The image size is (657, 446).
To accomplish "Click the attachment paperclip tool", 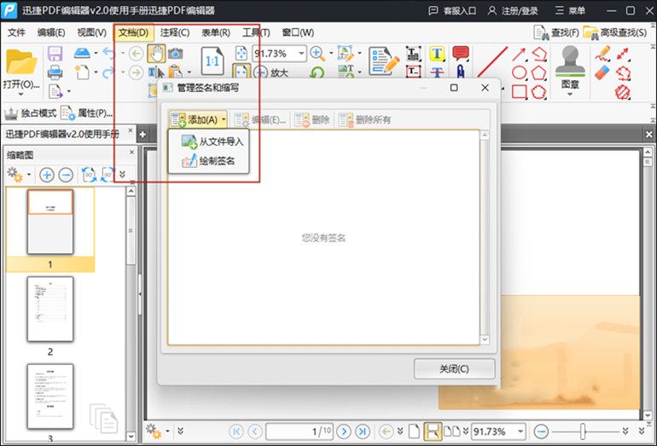I will [x=461, y=72].
